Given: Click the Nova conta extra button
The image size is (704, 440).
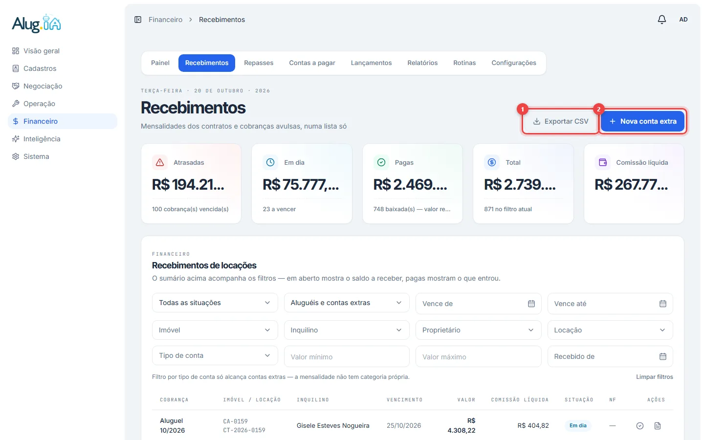Looking at the screenshot, I should click(x=642, y=121).
